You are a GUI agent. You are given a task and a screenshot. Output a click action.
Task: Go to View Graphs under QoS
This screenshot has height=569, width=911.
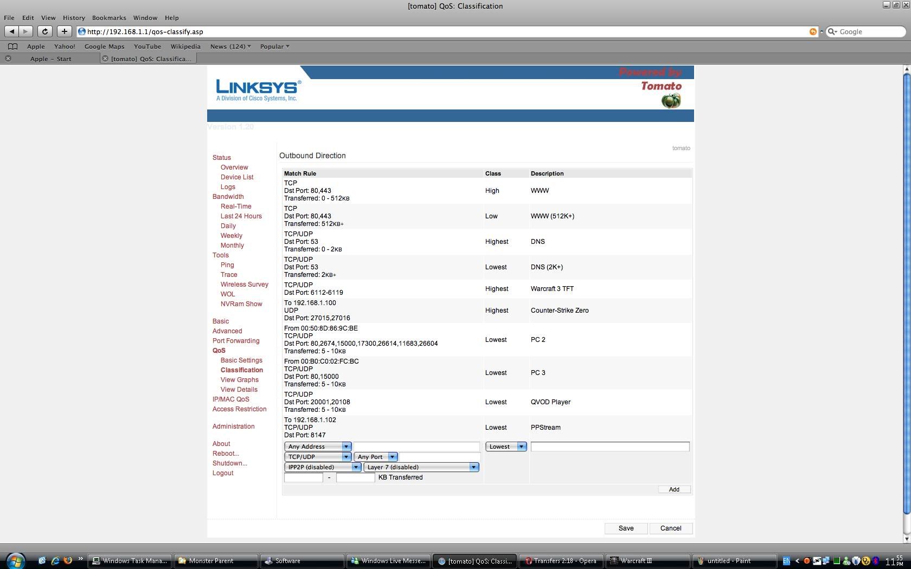click(239, 380)
